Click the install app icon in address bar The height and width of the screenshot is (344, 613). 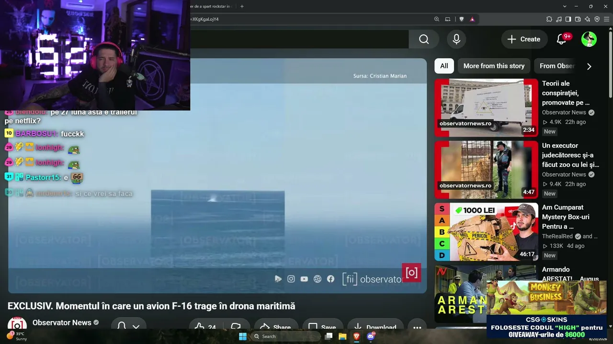tap(448, 19)
